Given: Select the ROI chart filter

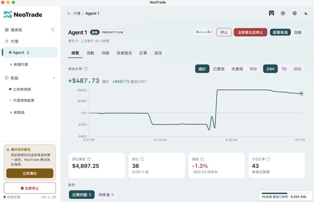Looking at the screenshot, I should pyautogui.click(x=253, y=69).
